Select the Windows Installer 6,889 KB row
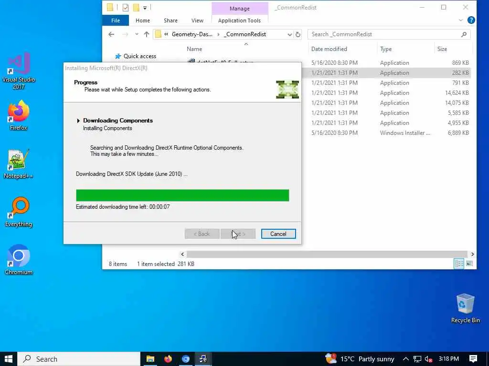The image size is (489, 366). coord(387,132)
